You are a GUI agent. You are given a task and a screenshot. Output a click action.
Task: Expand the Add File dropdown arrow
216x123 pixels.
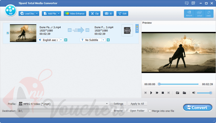59,13
